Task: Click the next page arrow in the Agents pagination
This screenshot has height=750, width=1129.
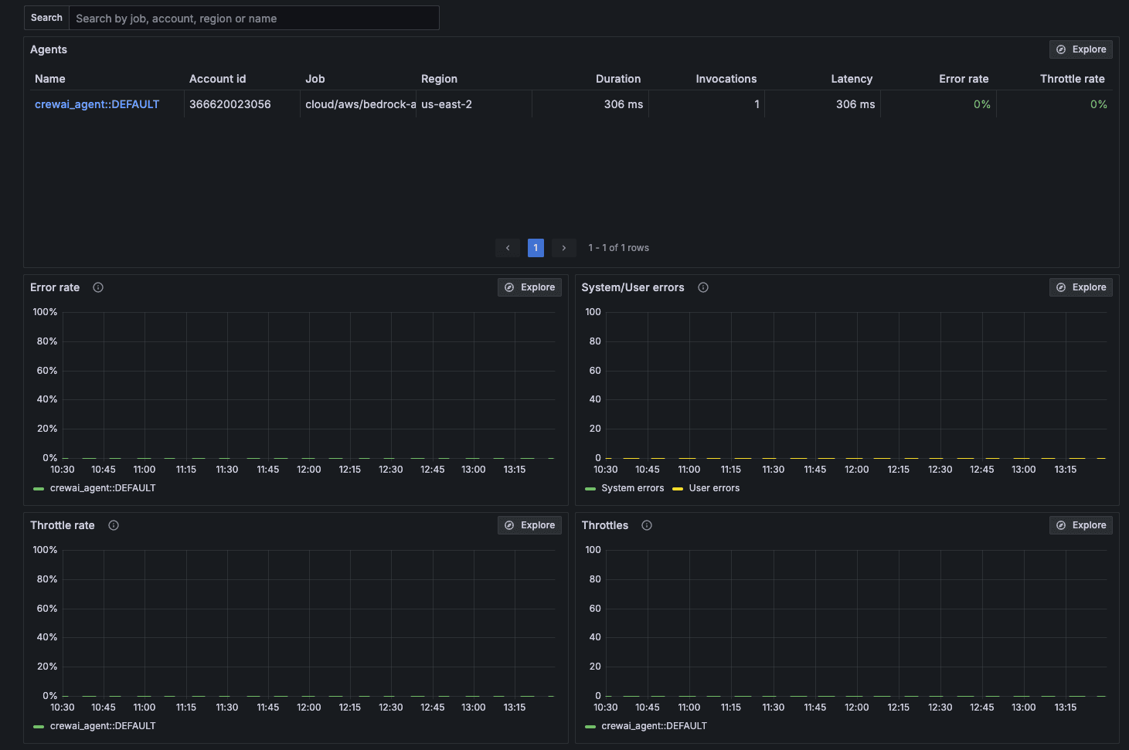Action: pyautogui.click(x=563, y=247)
